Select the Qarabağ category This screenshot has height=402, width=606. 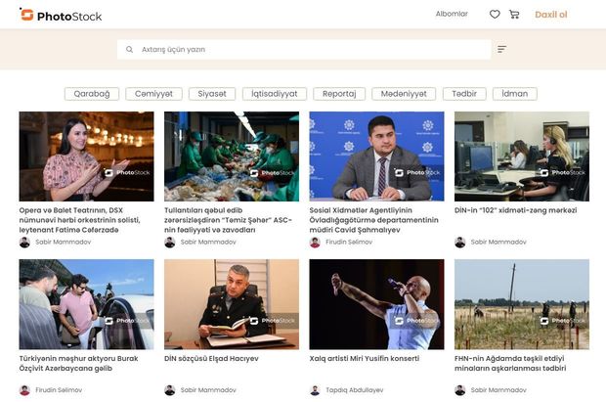coord(92,94)
